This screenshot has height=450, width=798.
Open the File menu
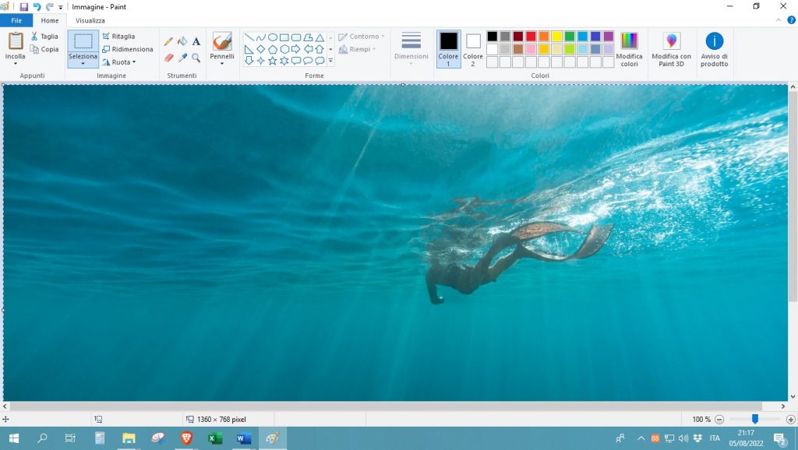point(16,20)
